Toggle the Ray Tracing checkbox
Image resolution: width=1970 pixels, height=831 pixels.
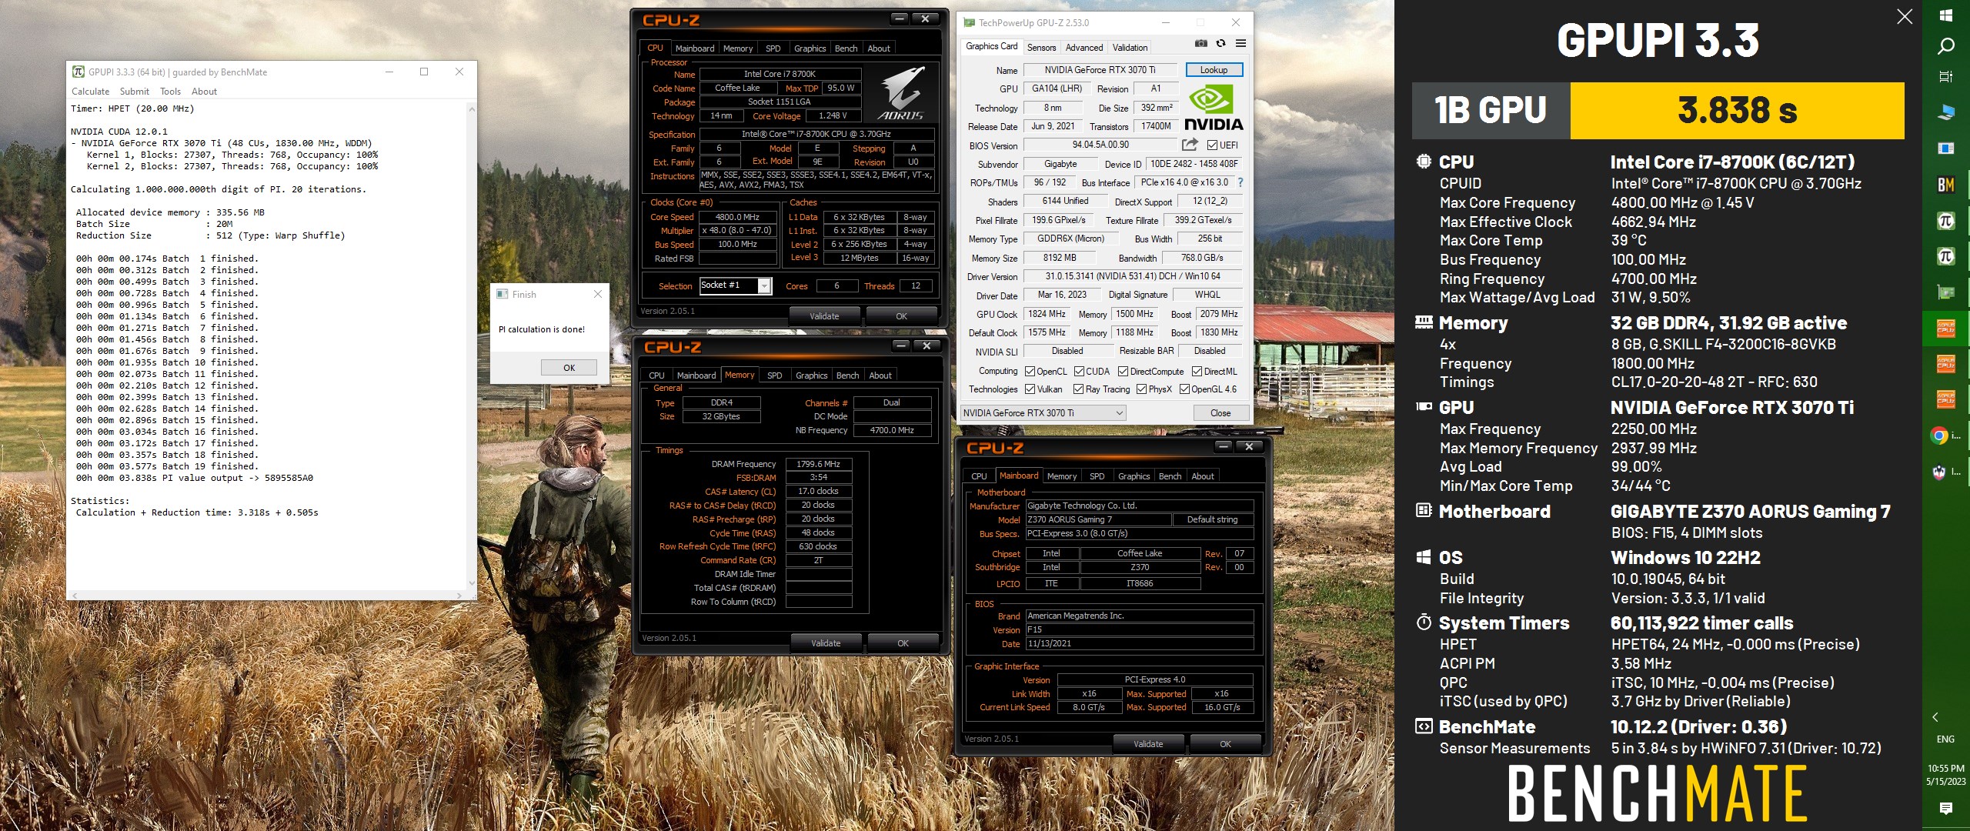[1078, 389]
